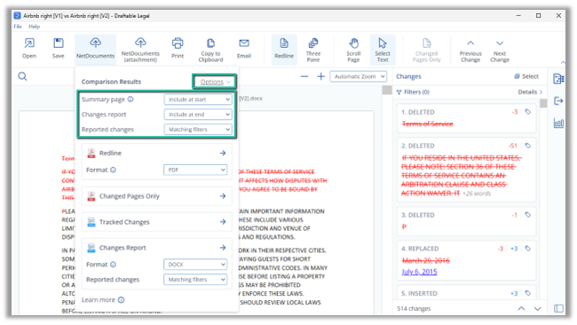Viewport: 577px width, 325px height.
Task: Click info icon next to Redline Format
Action: pyautogui.click(x=114, y=170)
